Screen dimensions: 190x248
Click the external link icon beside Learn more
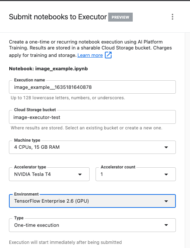pos(108,55)
